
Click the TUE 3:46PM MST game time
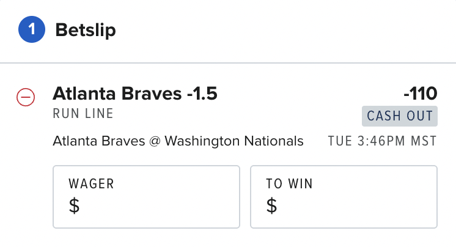(x=383, y=141)
